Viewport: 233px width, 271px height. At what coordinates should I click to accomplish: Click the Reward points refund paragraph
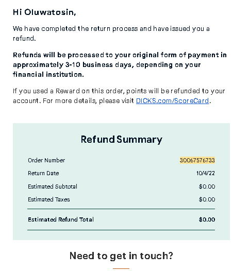click(x=119, y=96)
